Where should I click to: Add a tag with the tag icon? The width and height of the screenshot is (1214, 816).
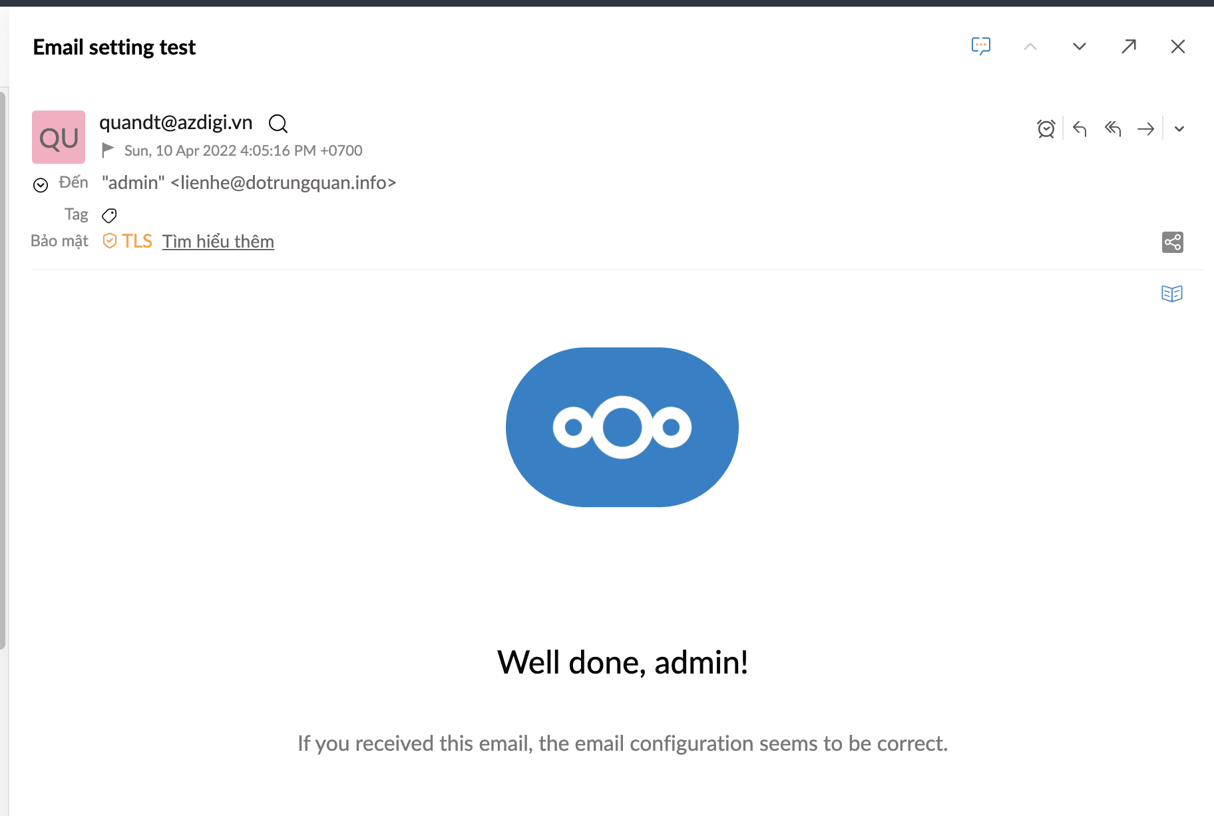tap(109, 215)
